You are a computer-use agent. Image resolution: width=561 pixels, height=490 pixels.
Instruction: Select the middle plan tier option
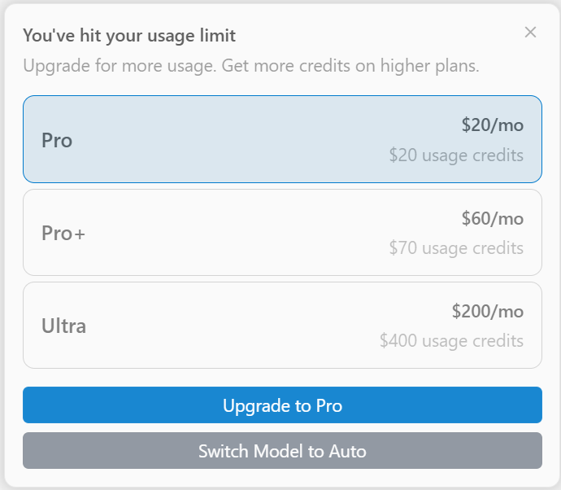282,233
